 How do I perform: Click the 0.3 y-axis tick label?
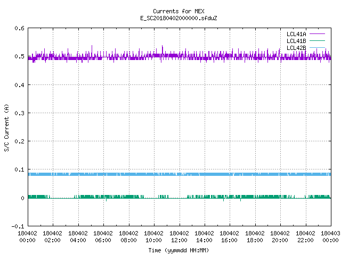click(x=19, y=113)
